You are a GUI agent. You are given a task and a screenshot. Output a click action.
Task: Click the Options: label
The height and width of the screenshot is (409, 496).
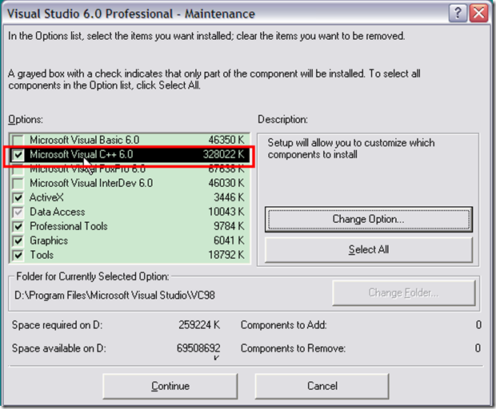[26, 120]
